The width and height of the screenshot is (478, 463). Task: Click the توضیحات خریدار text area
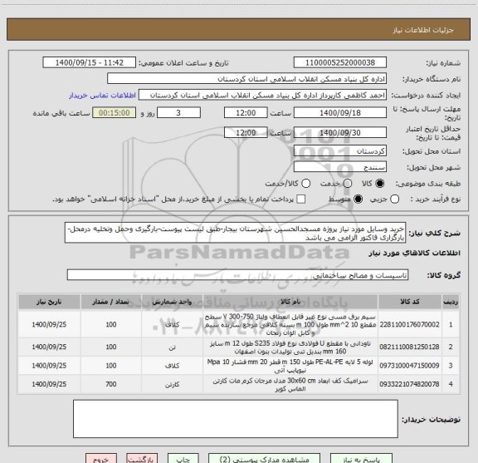[x=236, y=419]
